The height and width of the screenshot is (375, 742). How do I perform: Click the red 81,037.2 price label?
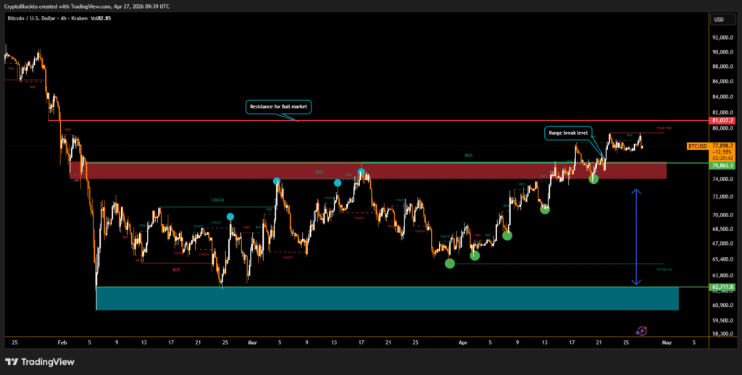[723, 120]
